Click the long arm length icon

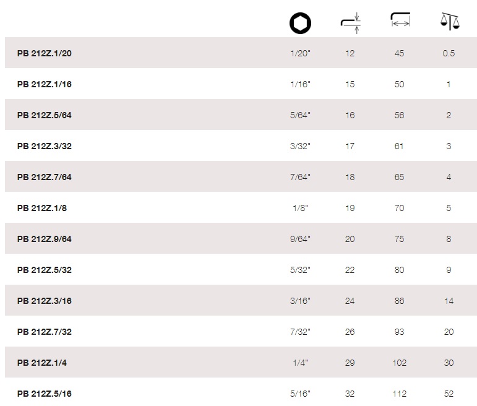[x=400, y=19]
